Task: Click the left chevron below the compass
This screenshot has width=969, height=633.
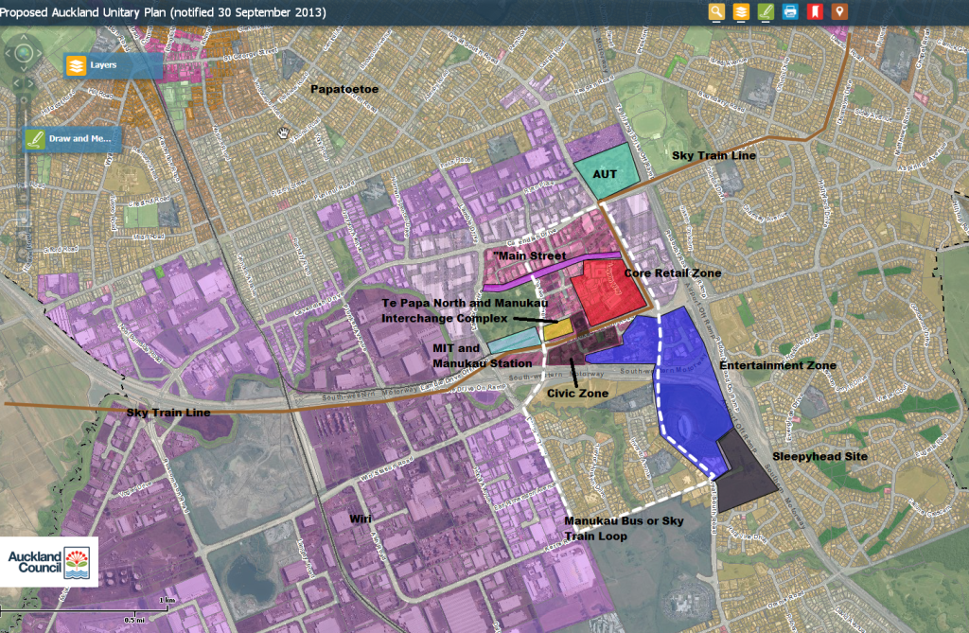Action: coord(17,83)
